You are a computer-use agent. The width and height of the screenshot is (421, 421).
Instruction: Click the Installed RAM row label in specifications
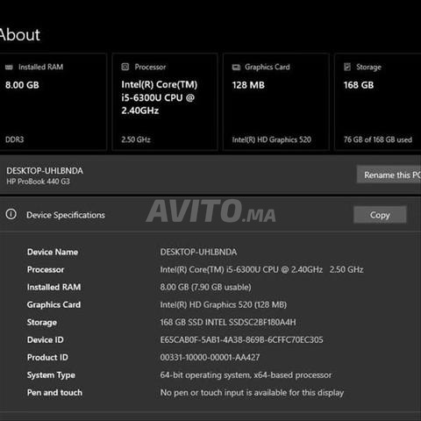coord(54,287)
